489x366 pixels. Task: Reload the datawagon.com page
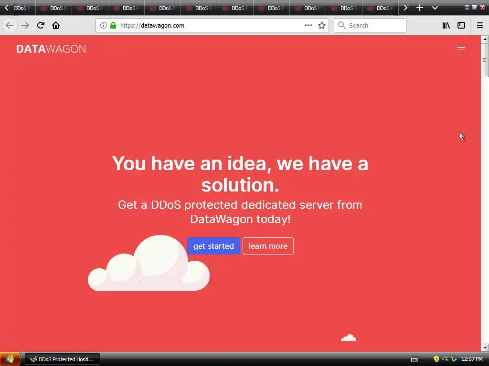click(x=41, y=25)
